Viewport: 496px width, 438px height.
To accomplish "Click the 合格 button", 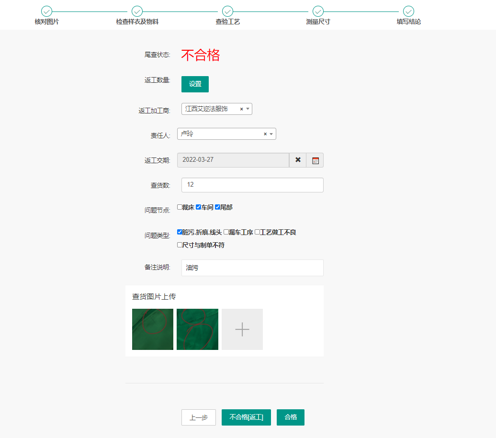I will pyautogui.click(x=290, y=417).
